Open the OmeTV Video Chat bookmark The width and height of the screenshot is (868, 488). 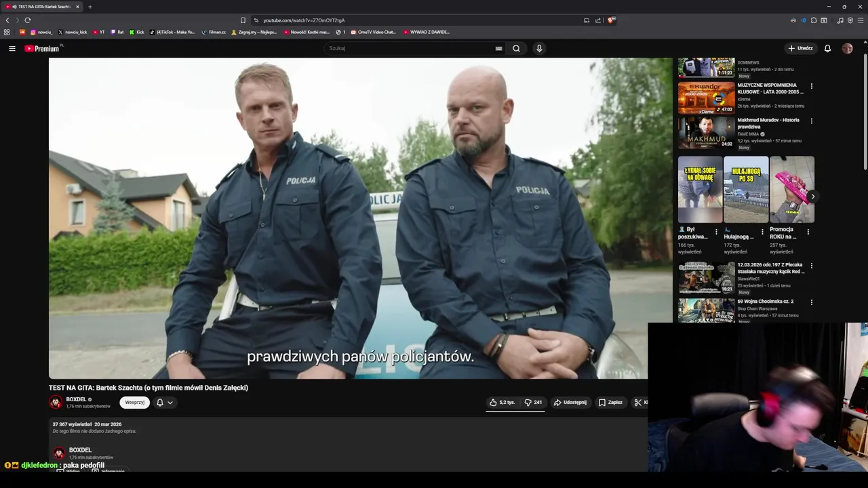pos(373,32)
